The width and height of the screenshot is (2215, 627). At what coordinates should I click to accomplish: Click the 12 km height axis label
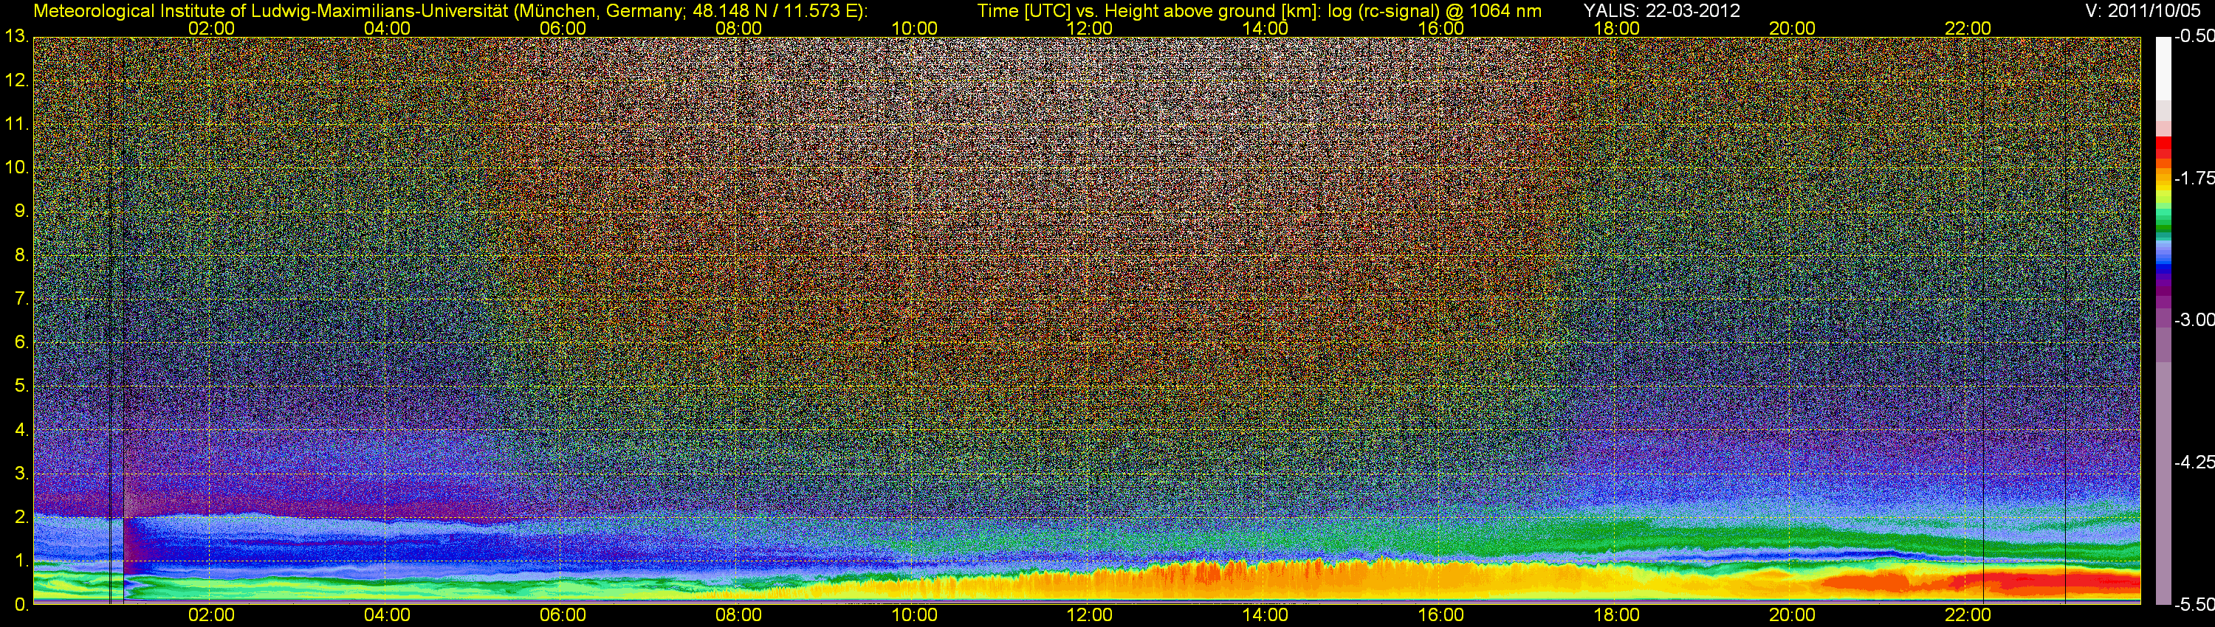[x=16, y=80]
